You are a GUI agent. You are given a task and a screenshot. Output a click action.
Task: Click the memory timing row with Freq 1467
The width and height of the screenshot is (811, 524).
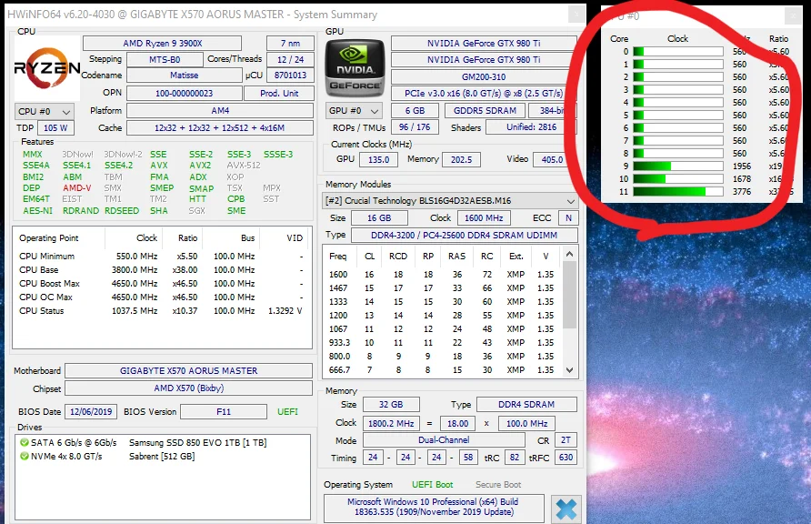tap(442, 288)
